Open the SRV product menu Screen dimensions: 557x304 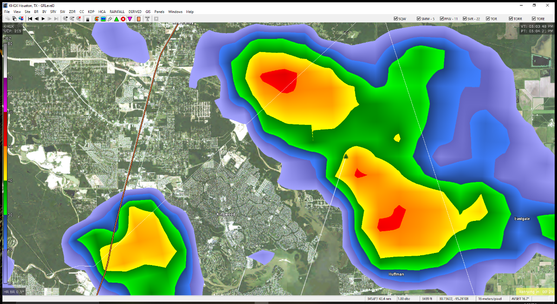[53, 11]
